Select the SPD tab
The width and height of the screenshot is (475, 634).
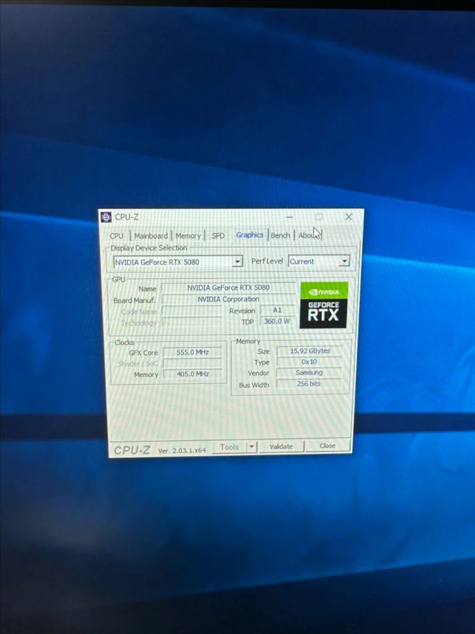pos(218,236)
